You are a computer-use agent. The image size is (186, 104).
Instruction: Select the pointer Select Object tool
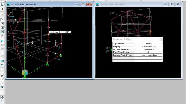[2, 5]
